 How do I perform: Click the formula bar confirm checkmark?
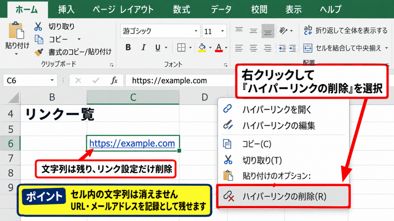point(96,81)
